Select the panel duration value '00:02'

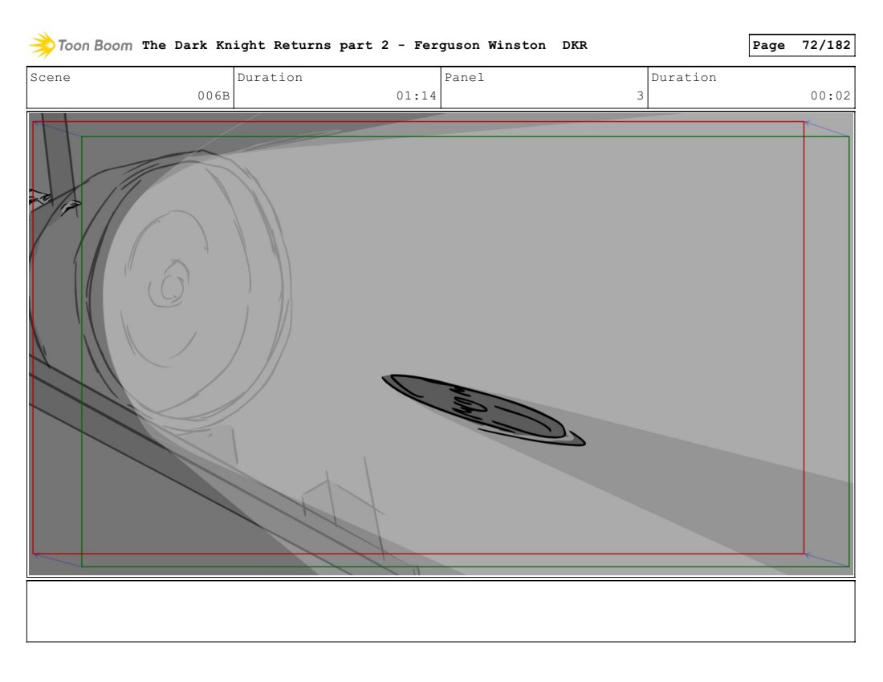(830, 95)
